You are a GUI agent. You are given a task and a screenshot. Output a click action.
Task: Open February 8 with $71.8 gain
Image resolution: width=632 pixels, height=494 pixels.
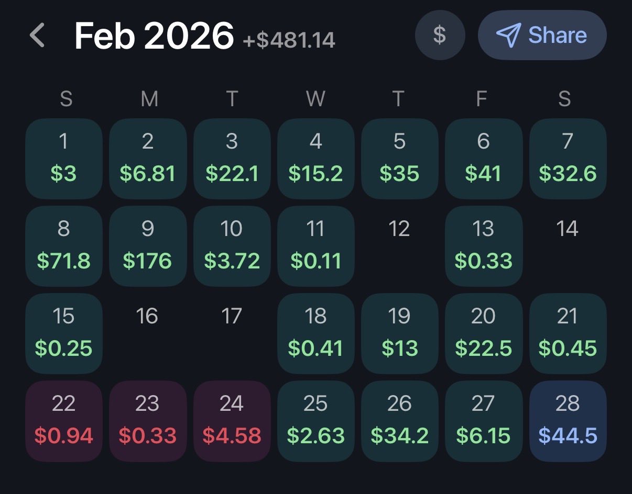point(64,246)
